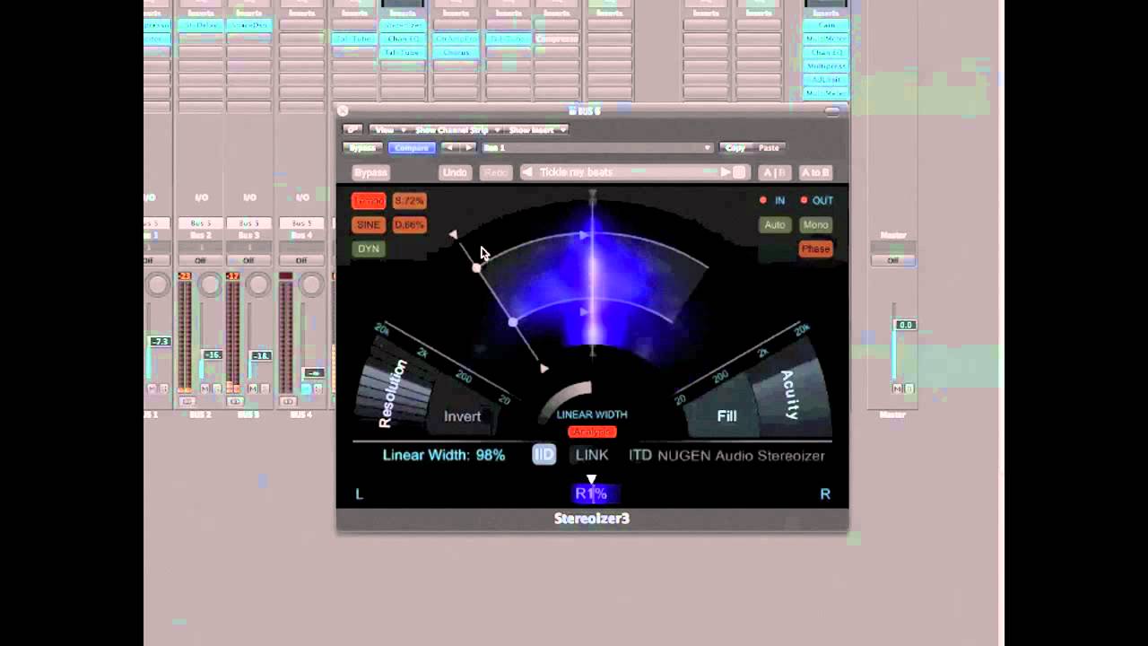Screen dimensions: 1148x646
Task: Click the arrow marker on the outer arc center
Action: pyautogui.click(x=584, y=235)
